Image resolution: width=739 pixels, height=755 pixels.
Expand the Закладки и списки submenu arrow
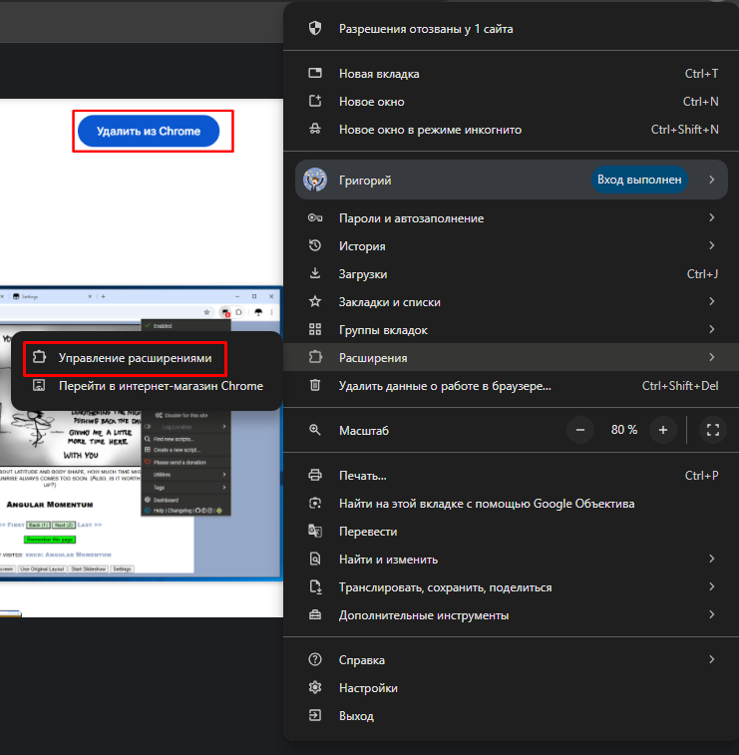[711, 301]
